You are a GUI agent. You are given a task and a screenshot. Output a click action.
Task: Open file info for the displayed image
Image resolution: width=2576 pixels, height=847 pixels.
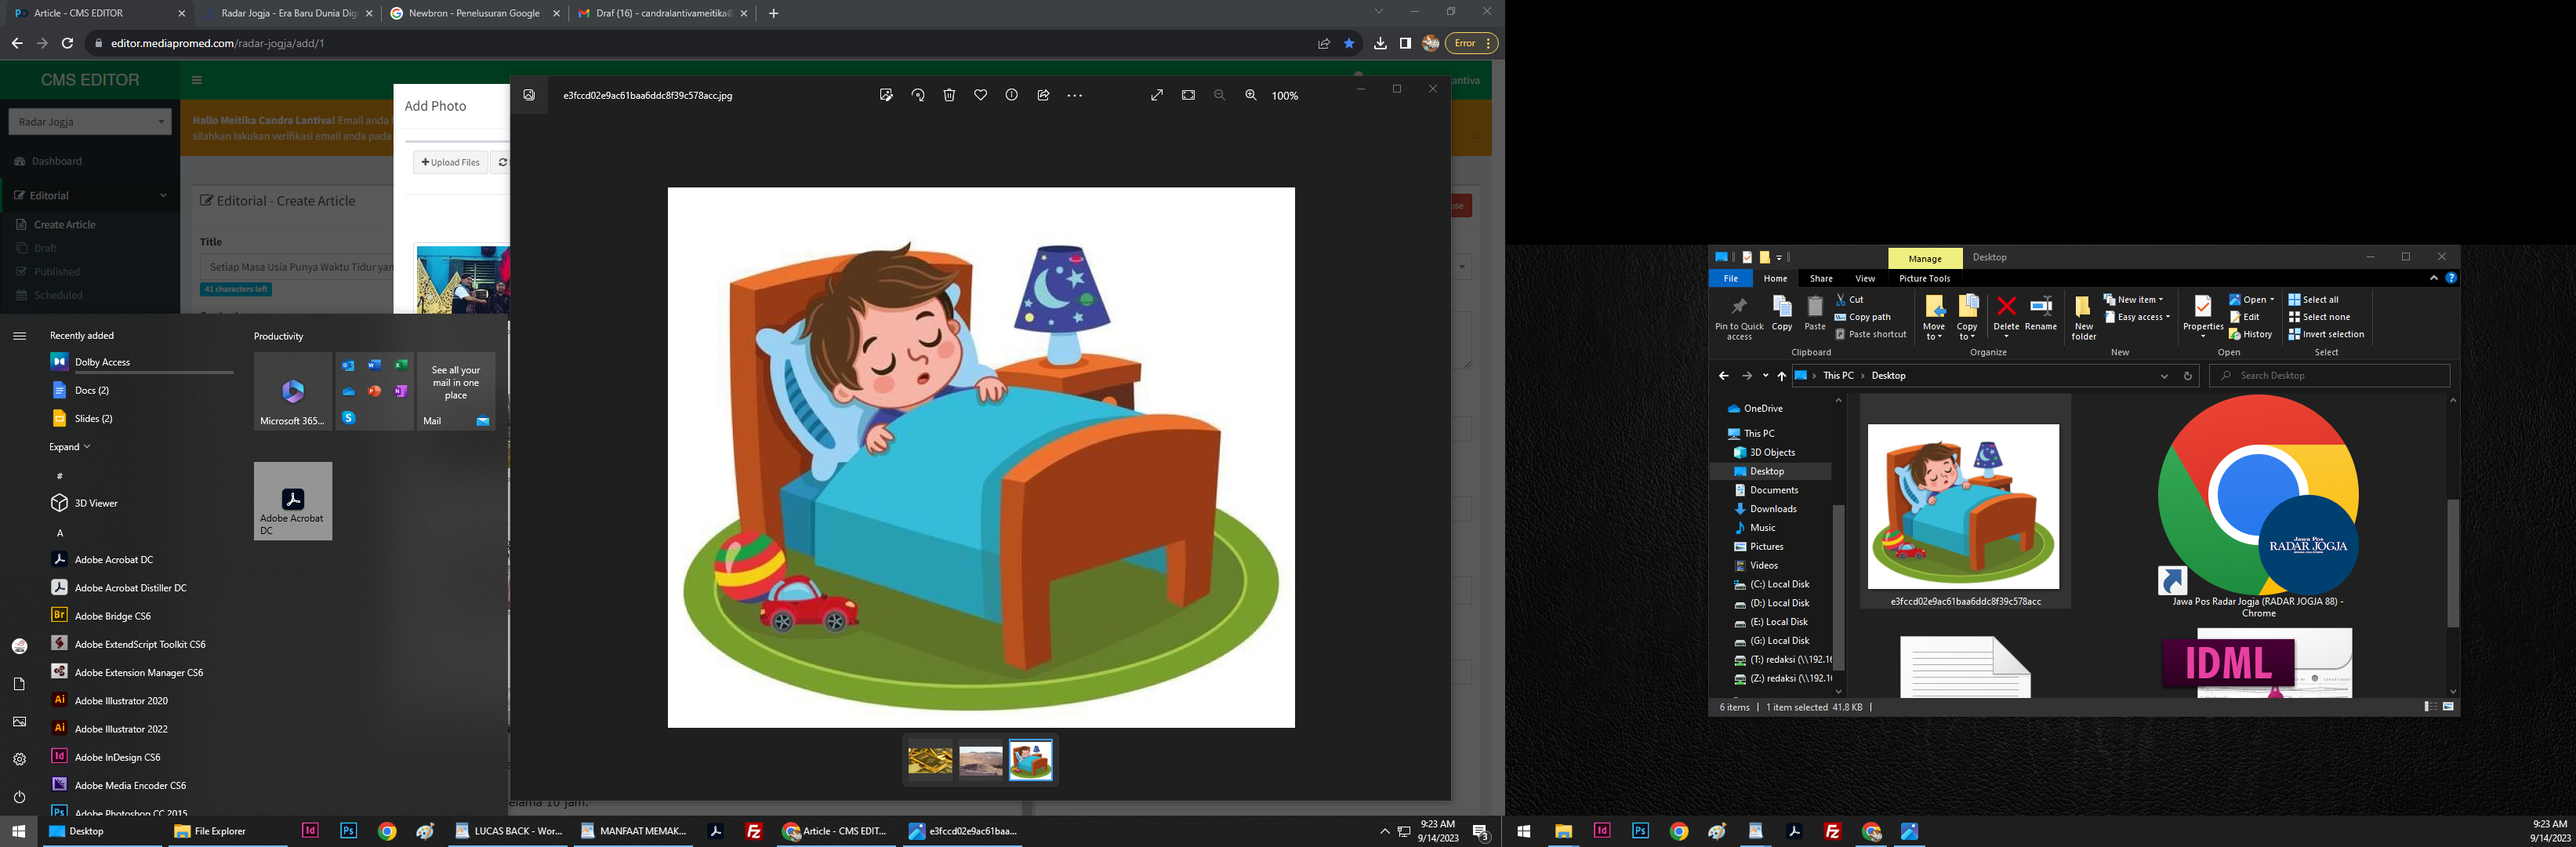[1011, 95]
